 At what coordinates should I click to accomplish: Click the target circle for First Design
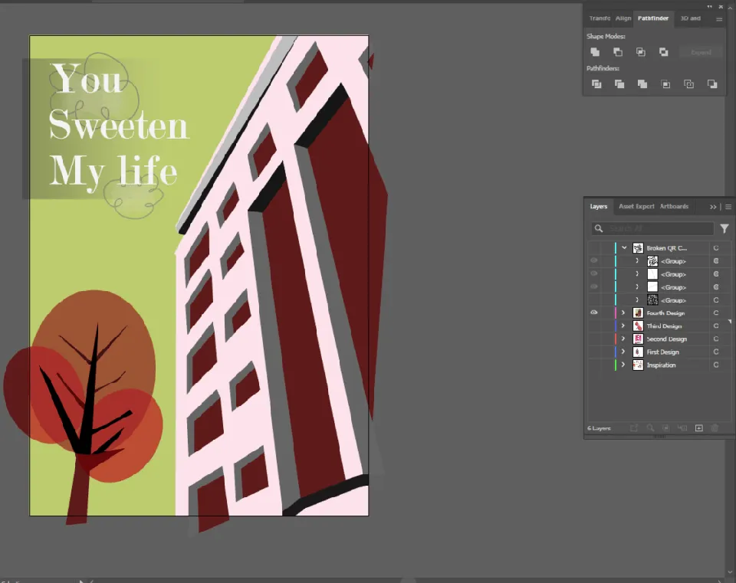716,352
